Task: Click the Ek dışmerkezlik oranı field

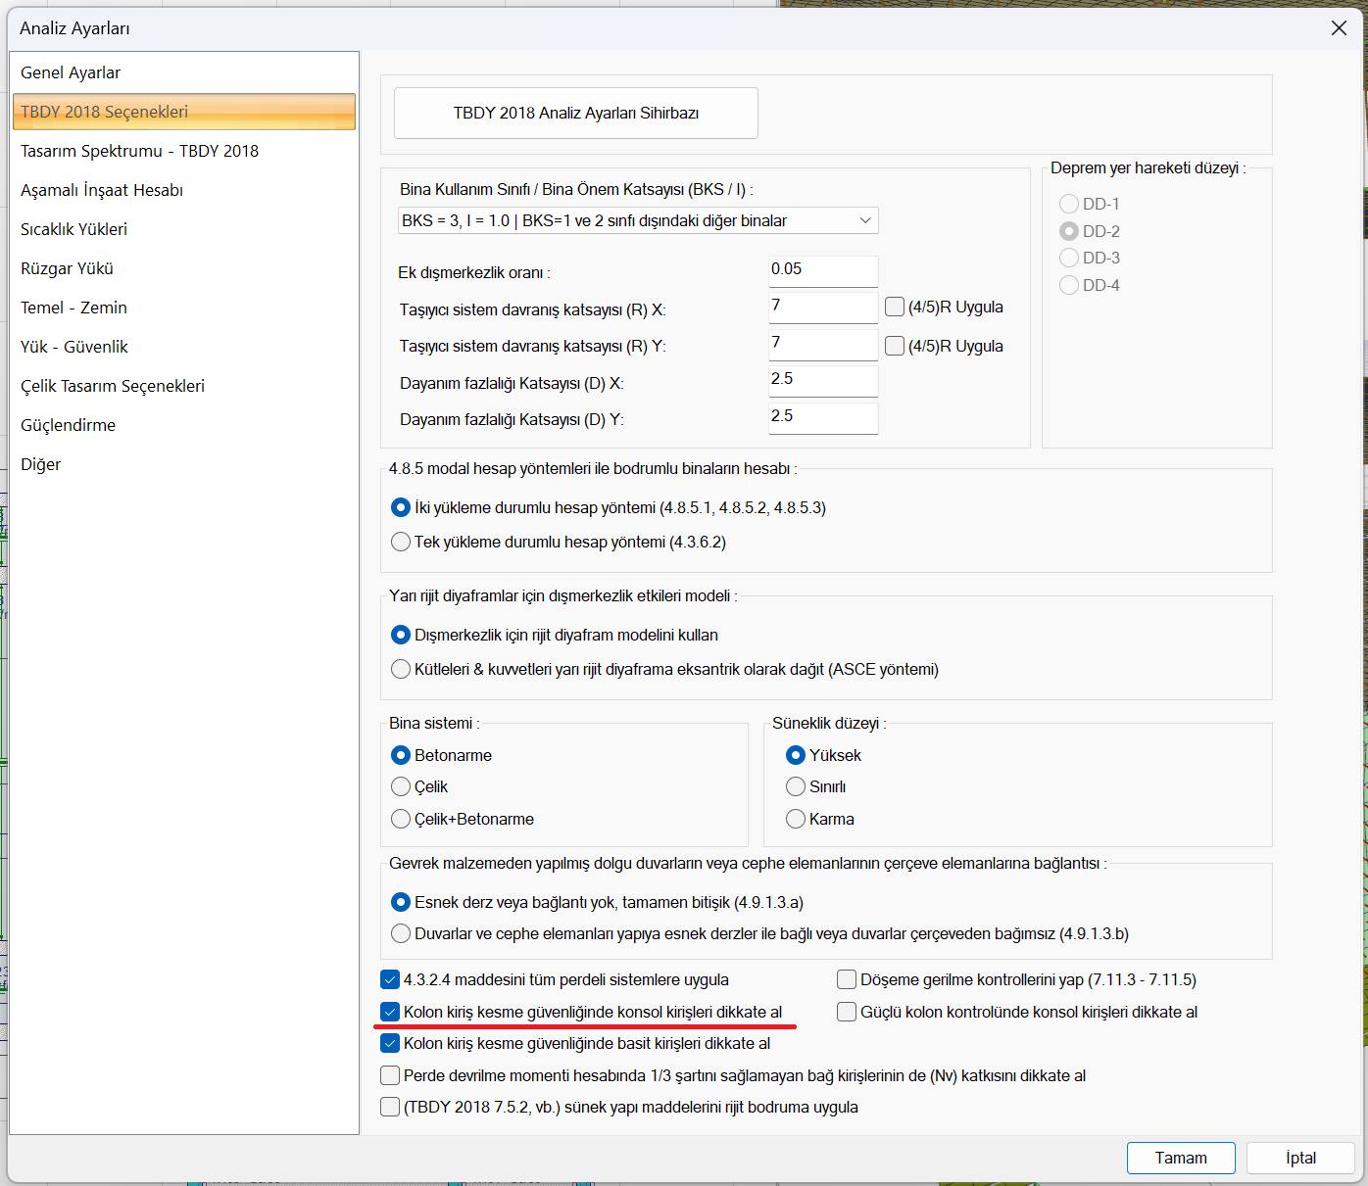Action: [x=822, y=270]
